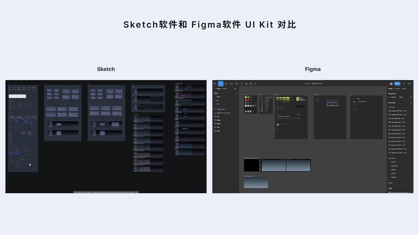
Task: Select the Hand tool in Figma toolbar
Action: [x=251, y=84]
